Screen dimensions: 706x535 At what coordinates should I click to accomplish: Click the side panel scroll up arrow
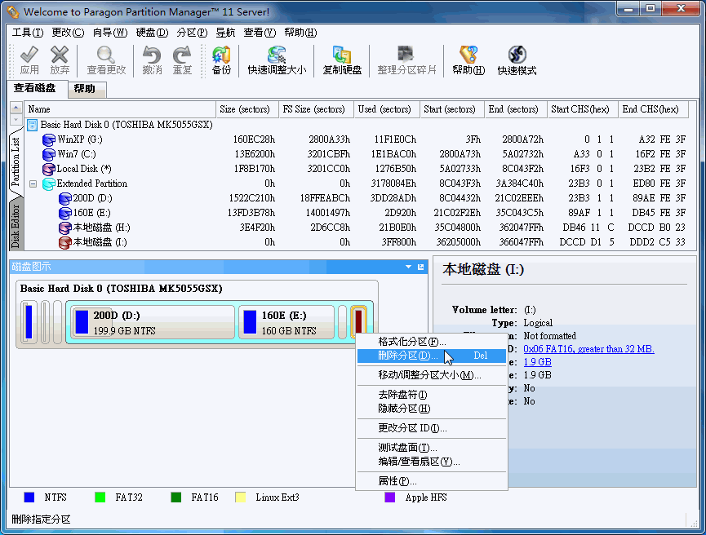pos(16,108)
